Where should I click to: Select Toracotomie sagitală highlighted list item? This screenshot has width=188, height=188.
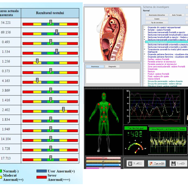pyautogui.click(x=167, y=42)
